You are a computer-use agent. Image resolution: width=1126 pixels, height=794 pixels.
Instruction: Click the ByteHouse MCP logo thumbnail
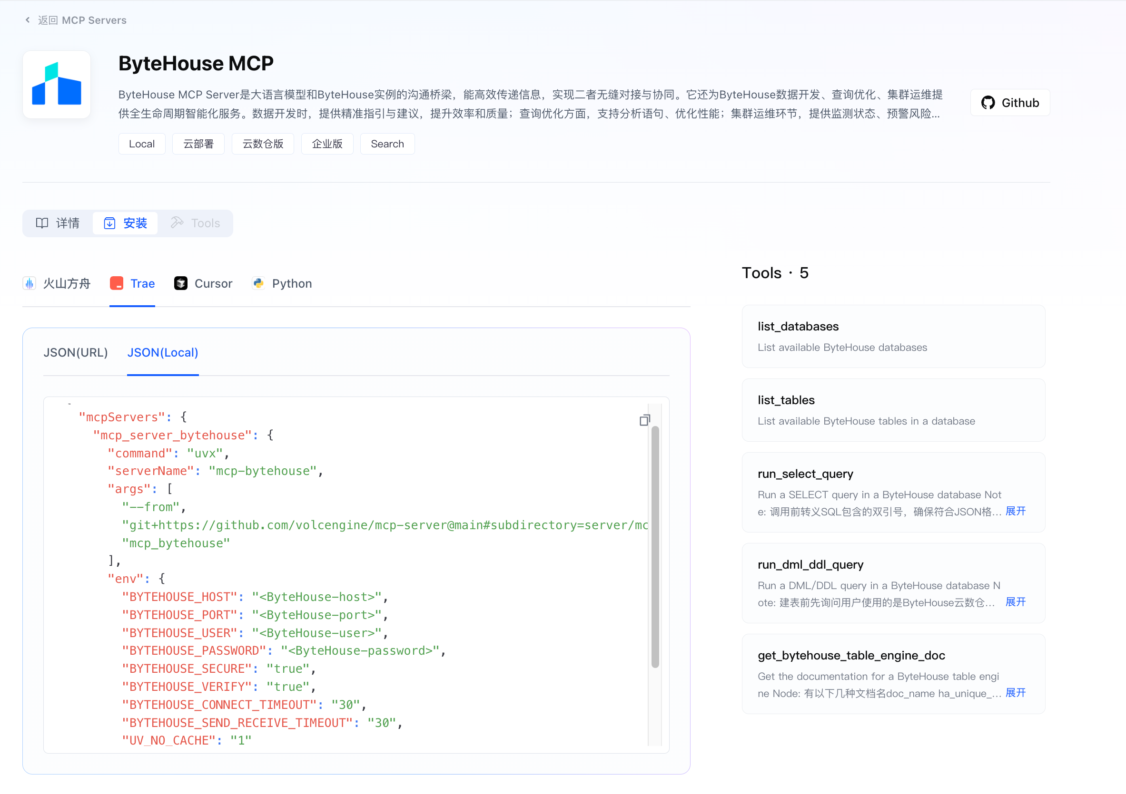coord(57,84)
